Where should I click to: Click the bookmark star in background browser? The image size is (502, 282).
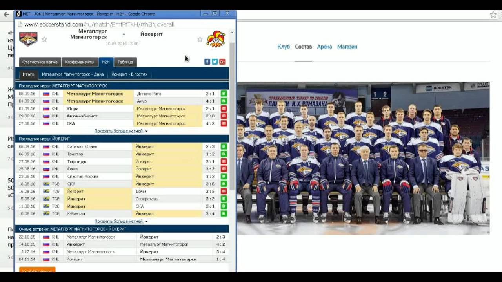493,14
